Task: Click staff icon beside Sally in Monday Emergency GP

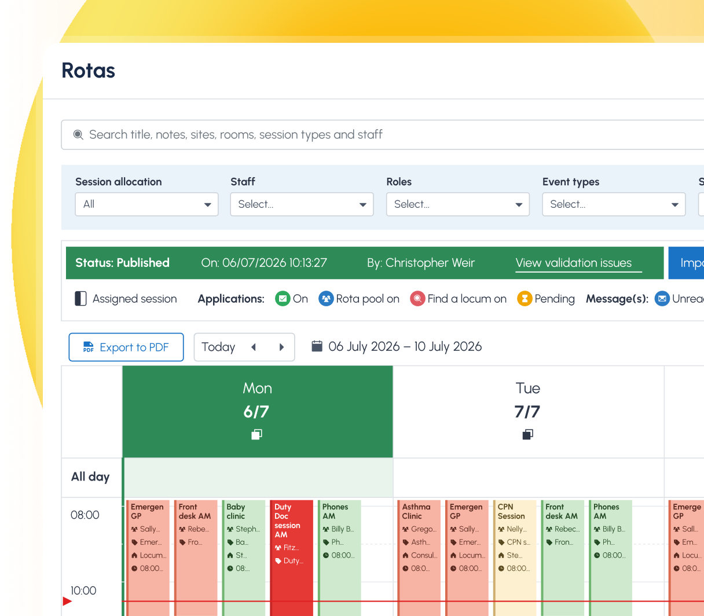Action: [134, 529]
